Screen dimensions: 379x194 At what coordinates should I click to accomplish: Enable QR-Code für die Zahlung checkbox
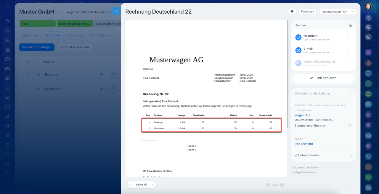pyautogui.click(x=351, y=94)
